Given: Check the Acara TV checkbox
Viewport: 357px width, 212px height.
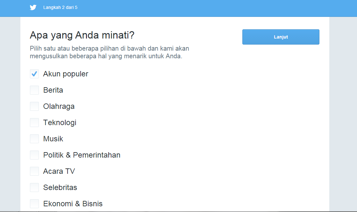Looking at the screenshot, I should [x=34, y=171].
